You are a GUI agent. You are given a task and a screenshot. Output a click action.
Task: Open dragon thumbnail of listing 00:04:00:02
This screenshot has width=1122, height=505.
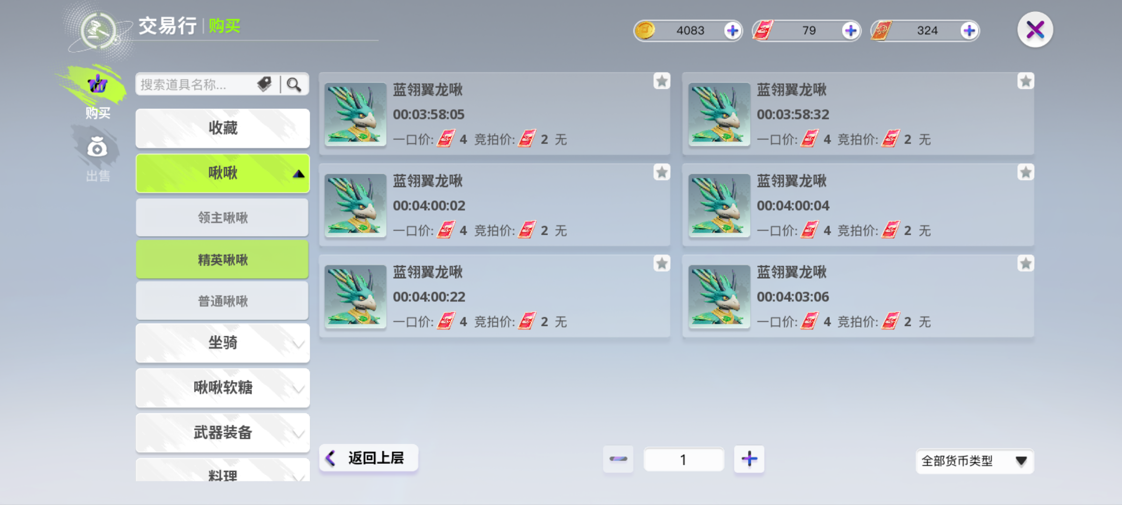click(355, 205)
